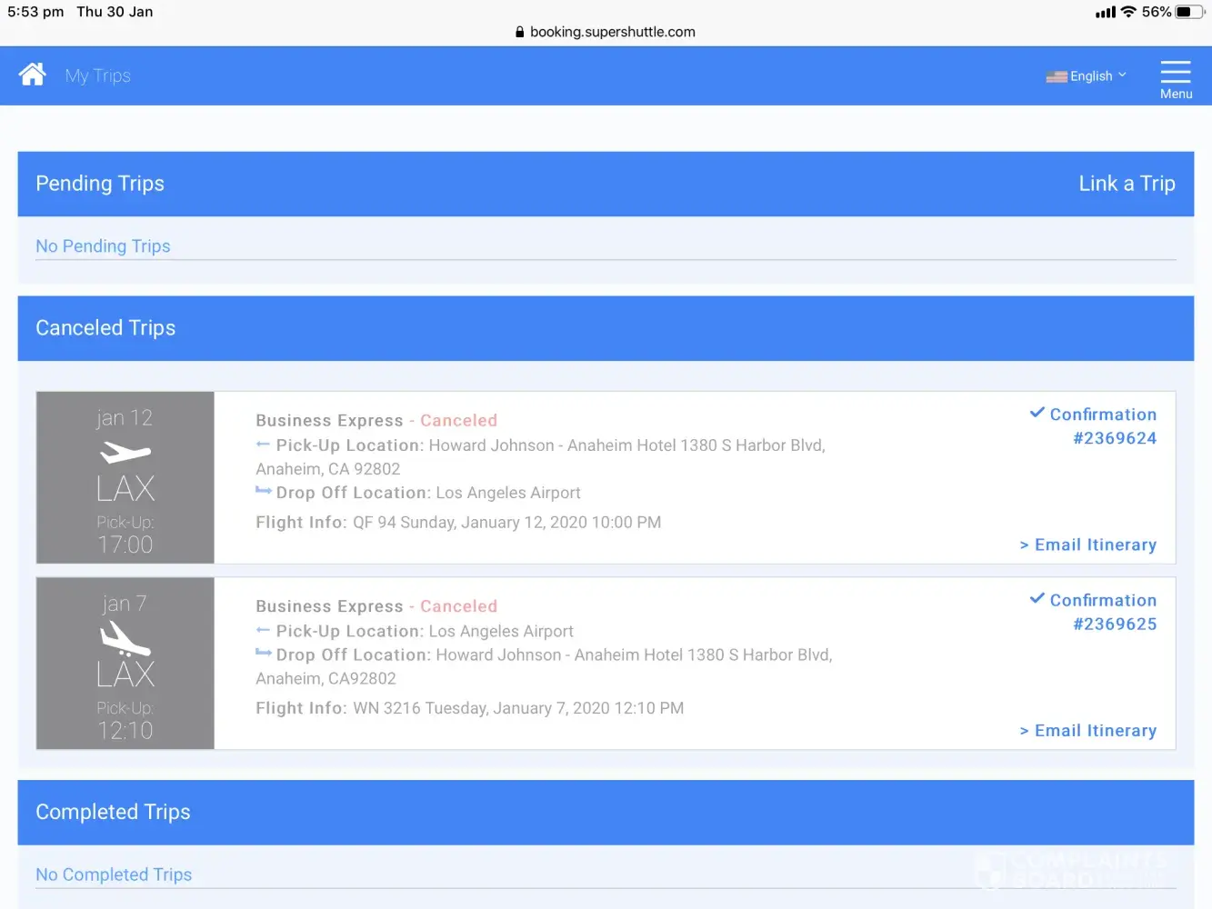Open the My Trips tab
Viewport: 1212px width, 909px height.
point(98,75)
